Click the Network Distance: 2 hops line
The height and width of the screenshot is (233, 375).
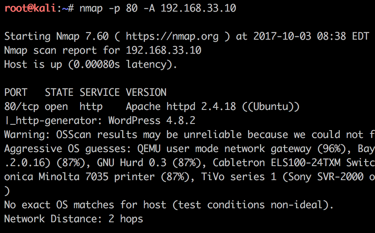(x=74, y=219)
